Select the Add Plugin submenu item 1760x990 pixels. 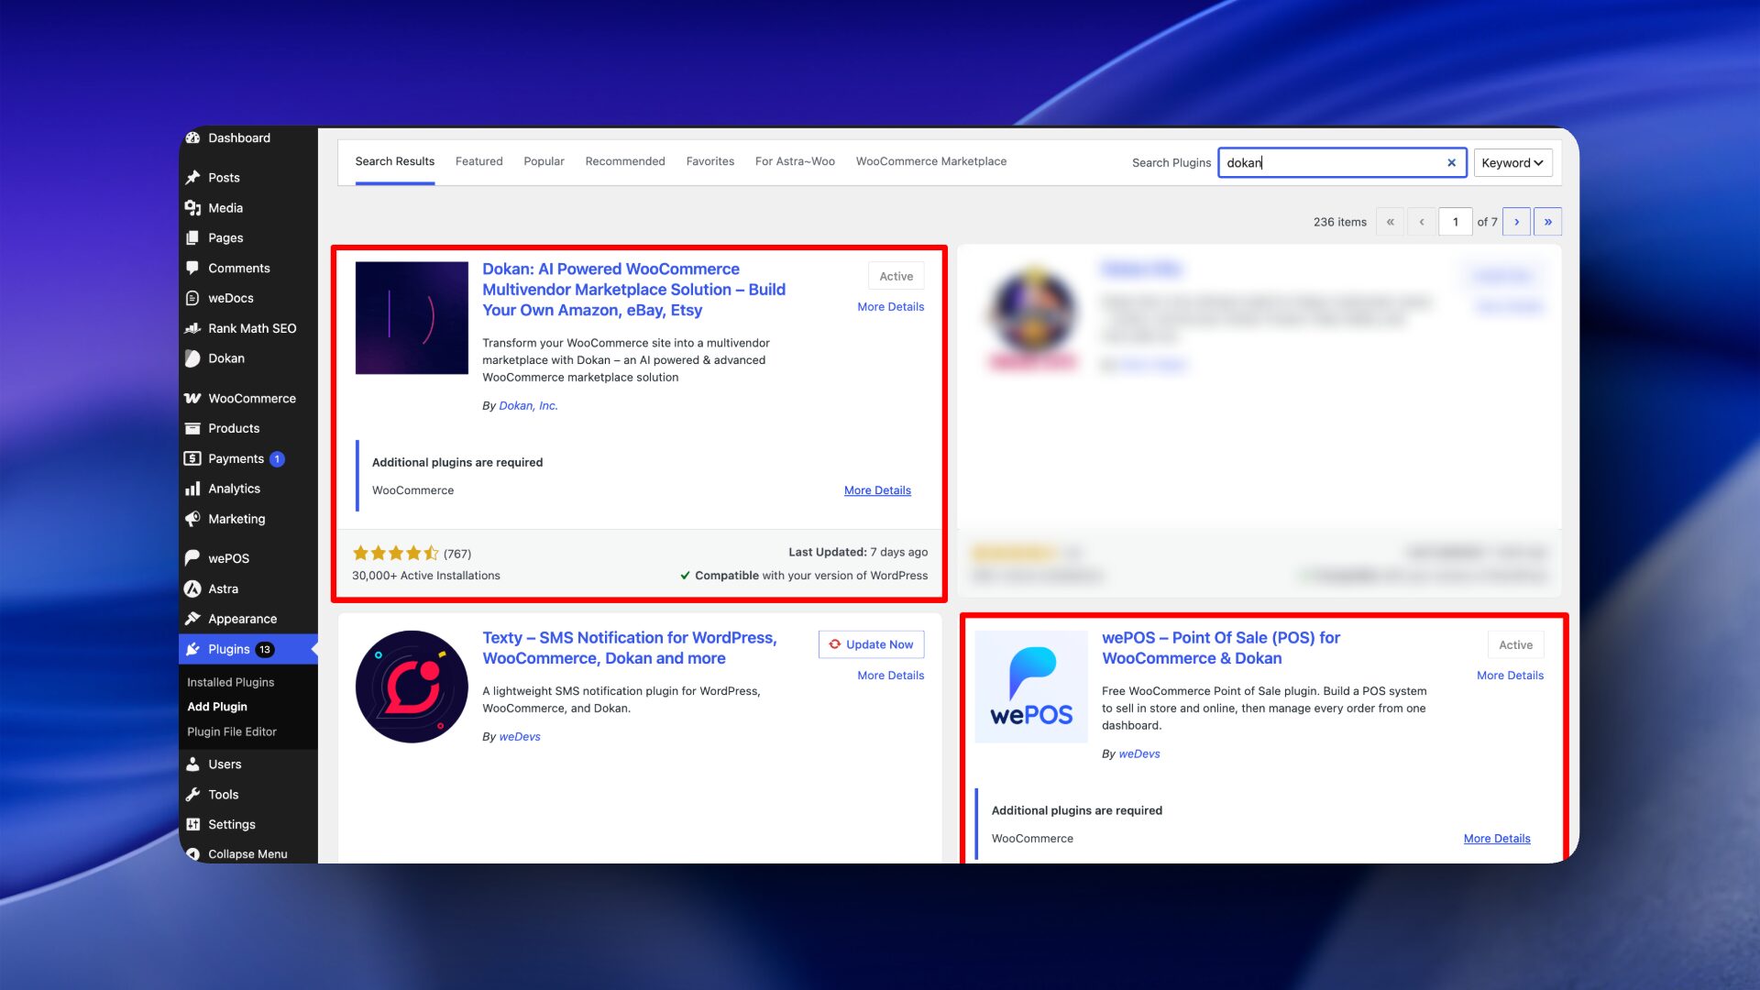(x=217, y=707)
